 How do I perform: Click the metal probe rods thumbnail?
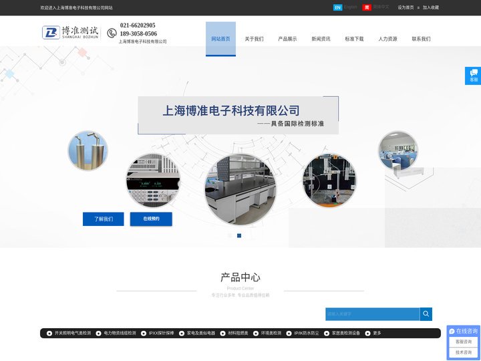click(x=88, y=150)
